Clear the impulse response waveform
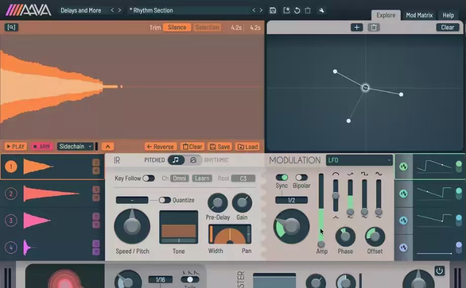 click(x=192, y=147)
